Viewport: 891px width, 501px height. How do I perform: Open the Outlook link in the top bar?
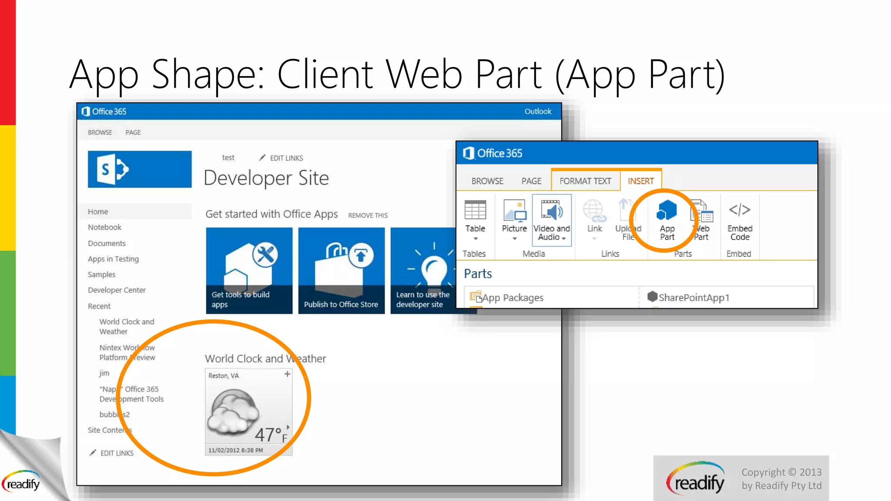click(538, 111)
